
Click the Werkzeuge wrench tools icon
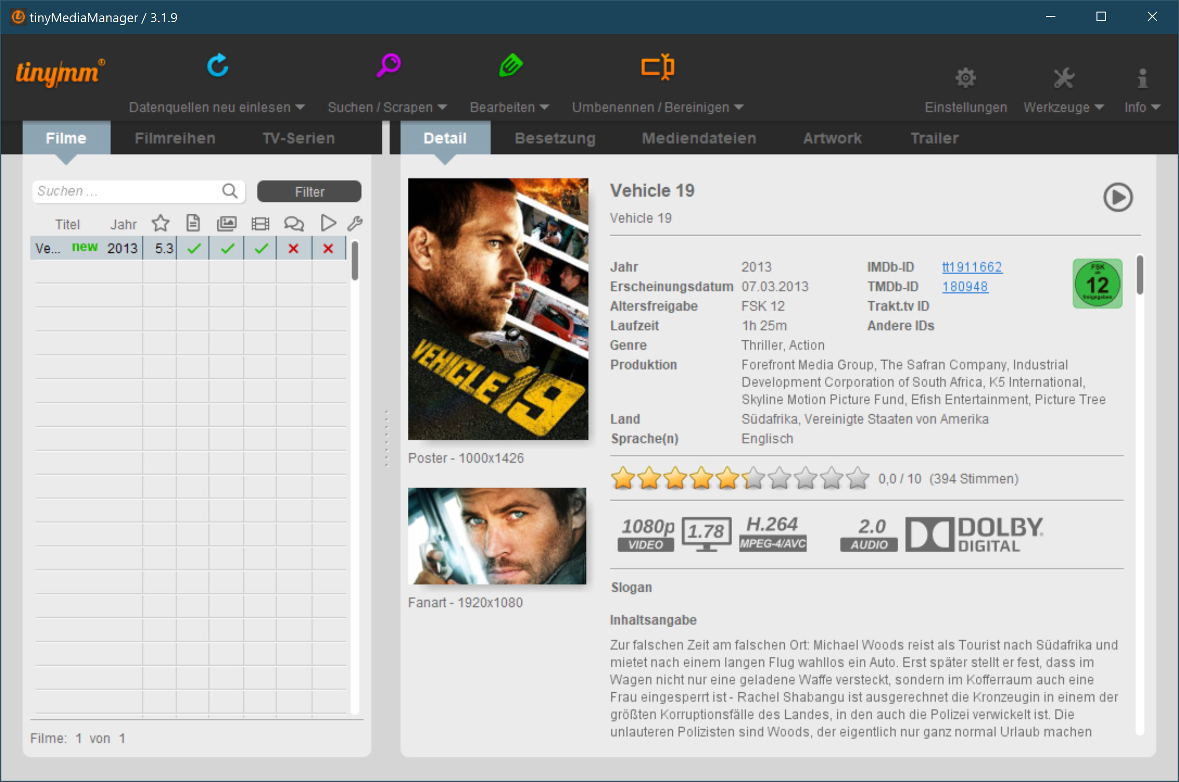(x=1063, y=78)
